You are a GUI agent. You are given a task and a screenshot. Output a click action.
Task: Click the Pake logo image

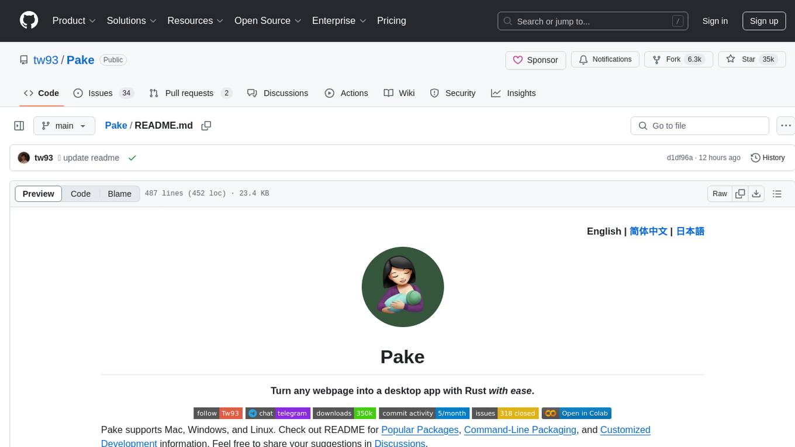pos(403,287)
